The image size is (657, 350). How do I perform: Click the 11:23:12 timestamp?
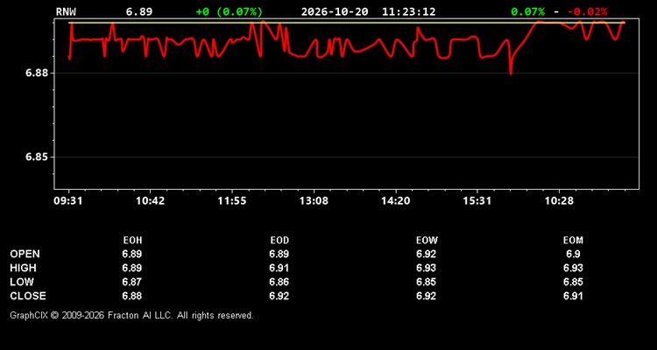(x=408, y=11)
